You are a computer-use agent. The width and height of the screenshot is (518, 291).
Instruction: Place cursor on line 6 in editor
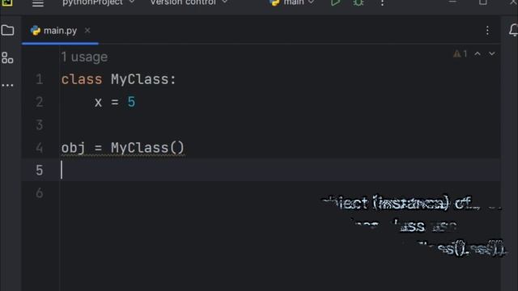[279, 193]
